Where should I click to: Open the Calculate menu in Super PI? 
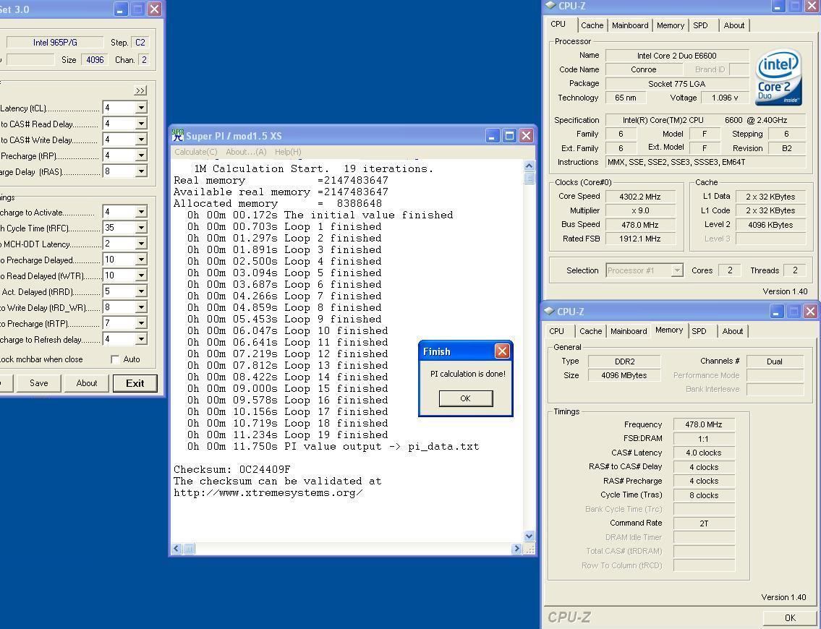[x=195, y=152]
